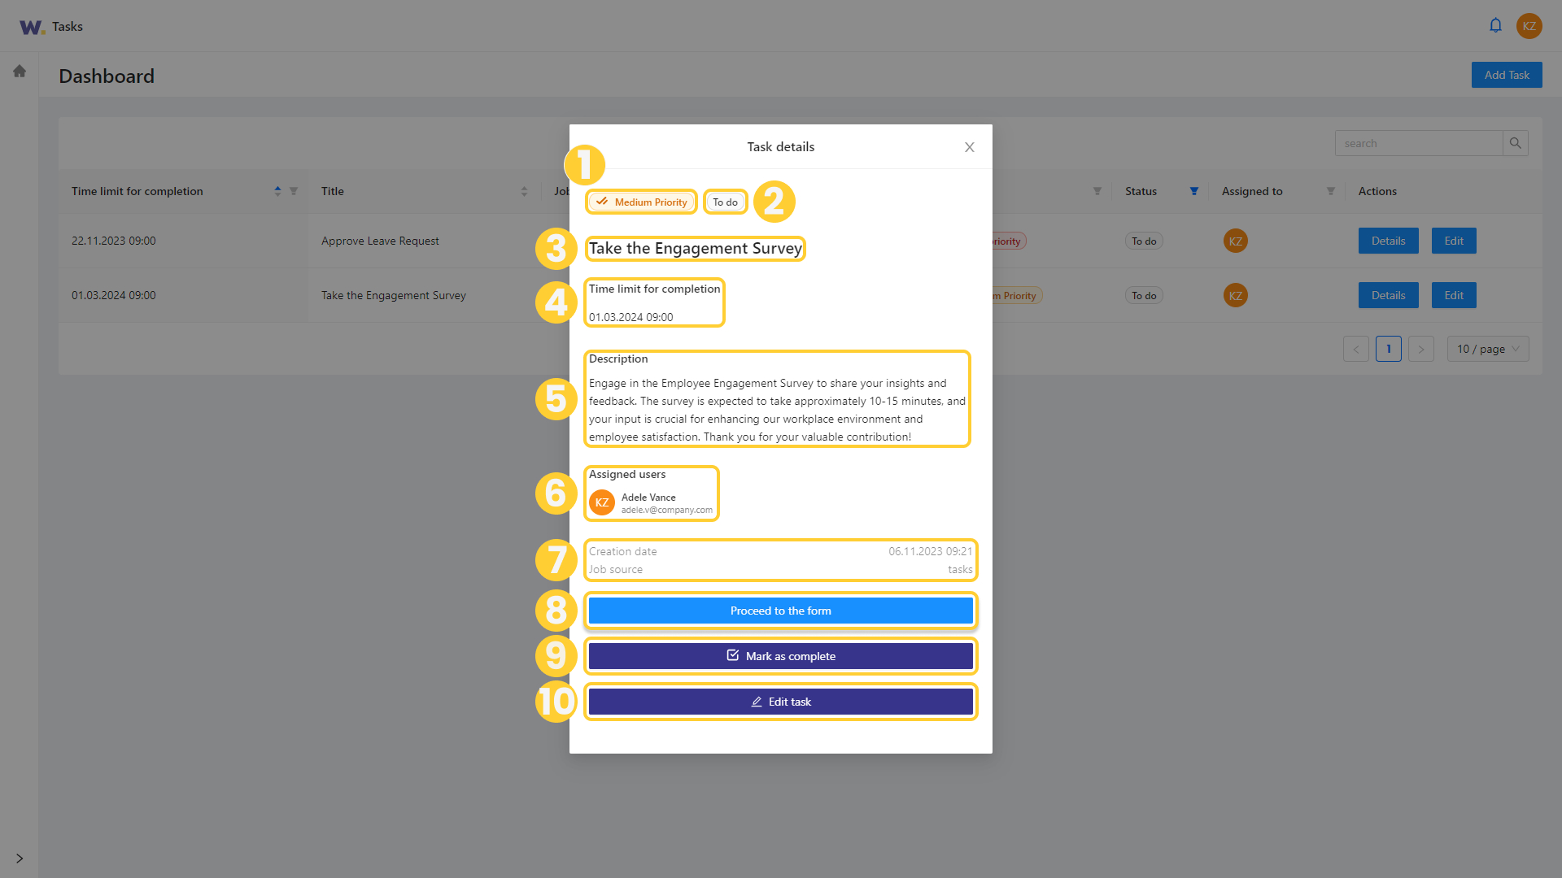Click KZ avatar in Engagement Survey row
This screenshot has width=1562, height=878.
pos(1236,295)
